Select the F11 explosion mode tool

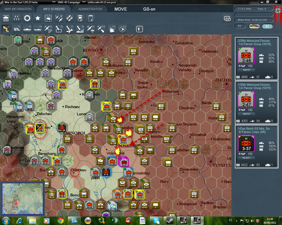pos(112,29)
